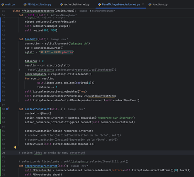
Task: Click the '1 usage' hint next to recherchersurinternet
Action: 75,166
